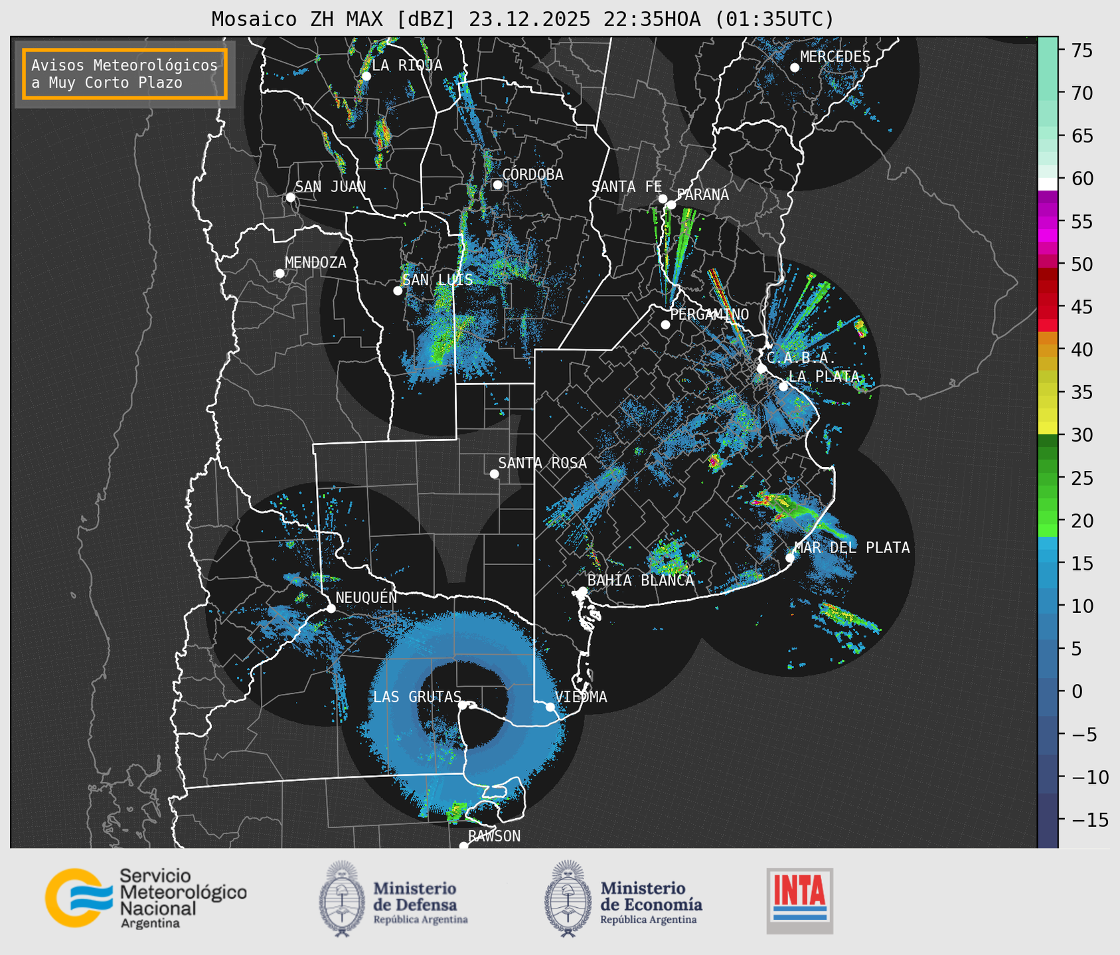Click the CÓRDOBA map label
Image resolution: width=1120 pixels, height=955 pixels.
pos(532,174)
